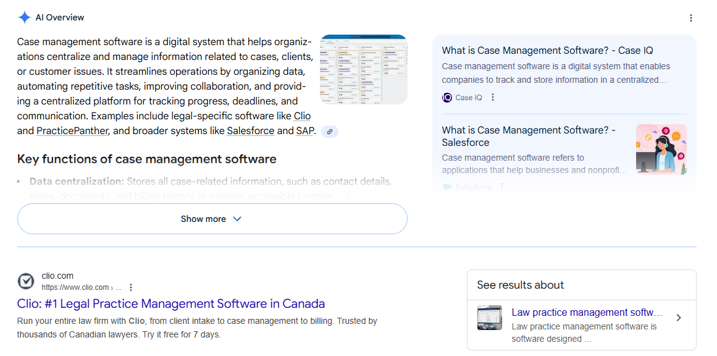Click the arrow in the See results about panel

[679, 317]
